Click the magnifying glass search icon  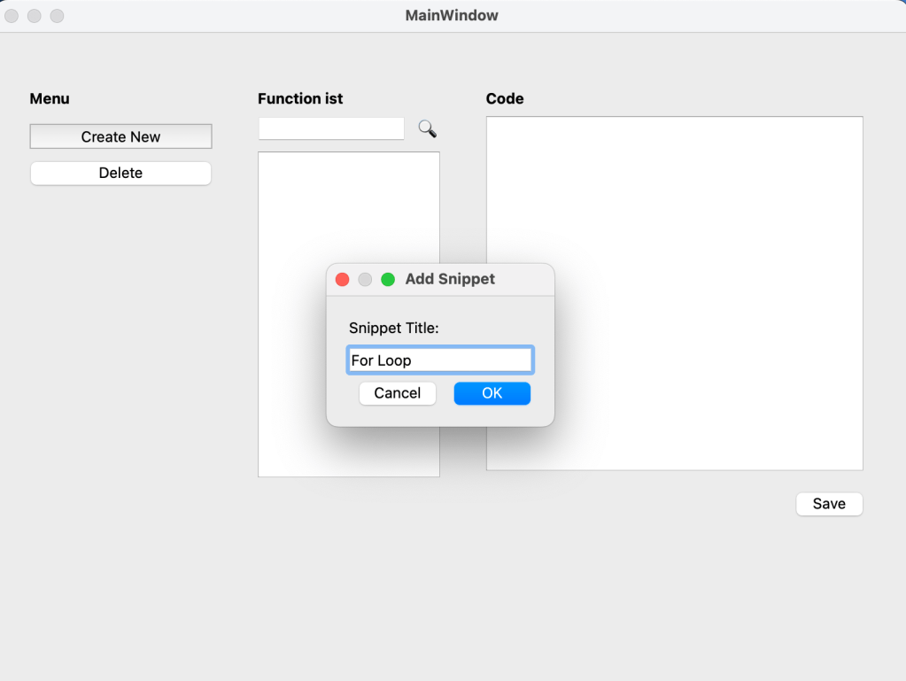(427, 129)
